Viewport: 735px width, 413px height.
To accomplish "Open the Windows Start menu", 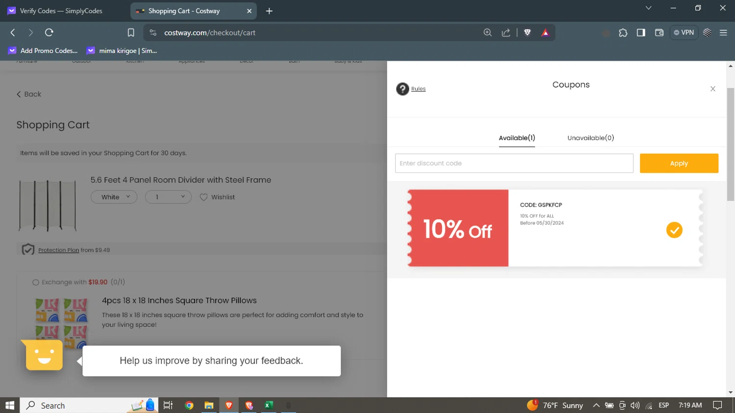I will coord(10,405).
